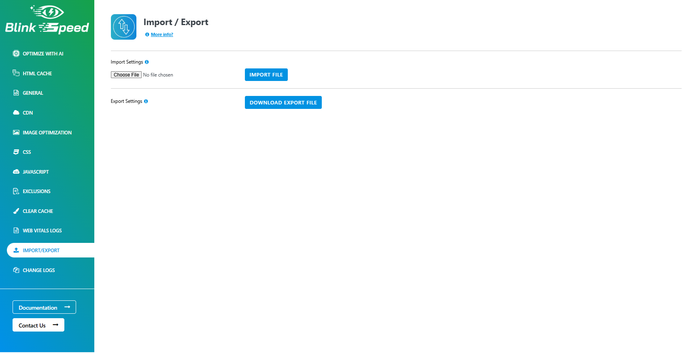
Task: Click the Contact Us button
Action: [x=38, y=325]
